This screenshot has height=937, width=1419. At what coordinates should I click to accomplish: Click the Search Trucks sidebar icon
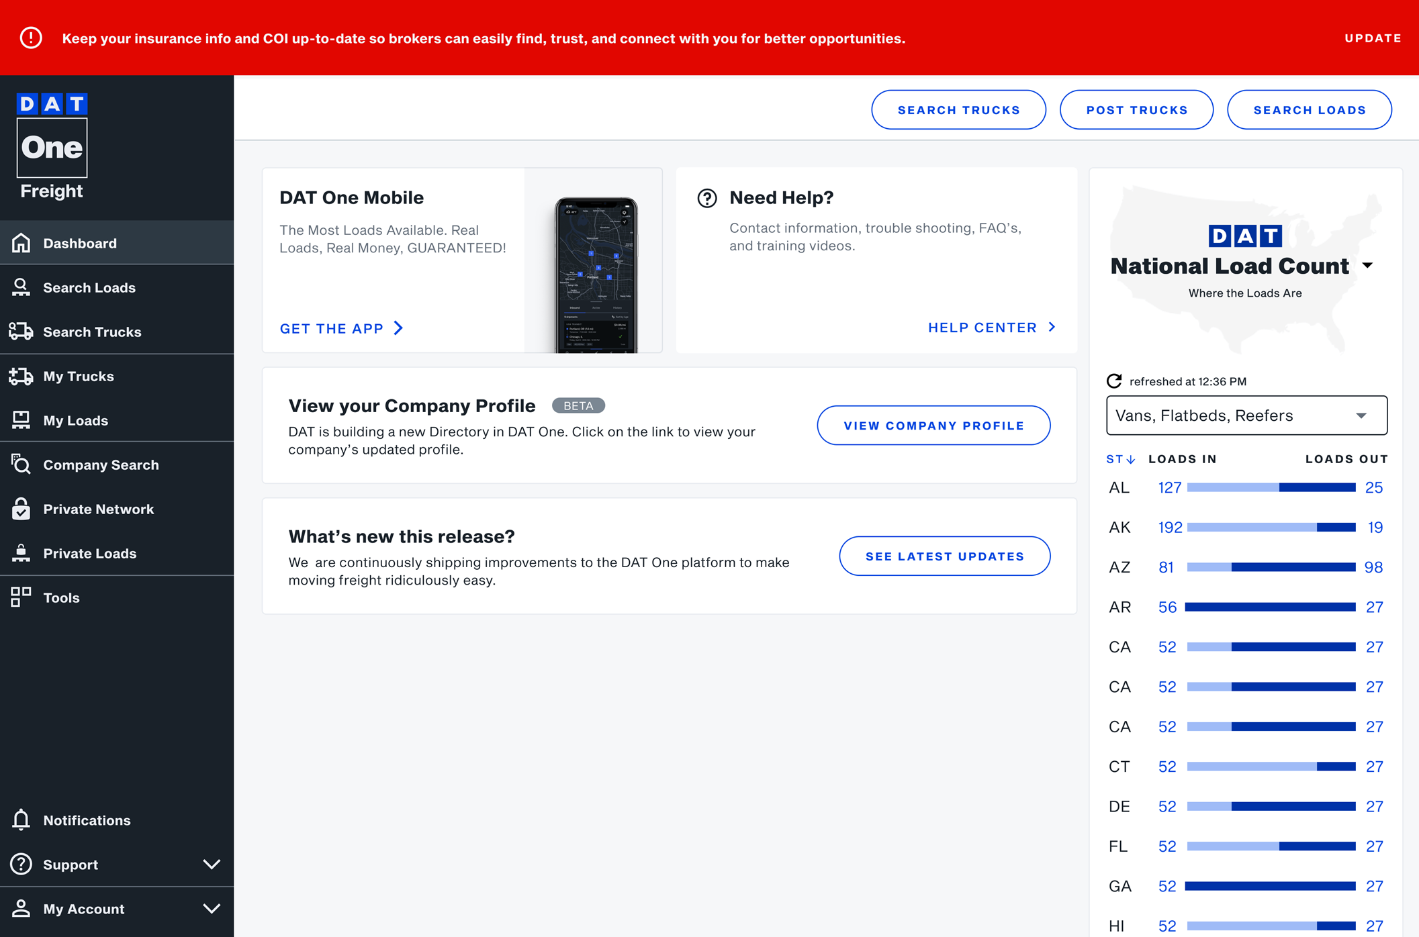click(21, 332)
